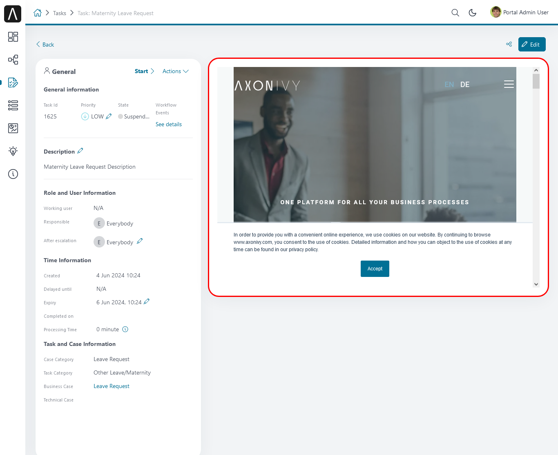Edit the Description pencil icon
Viewport: 558px width, 455px height.
(80, 151)
